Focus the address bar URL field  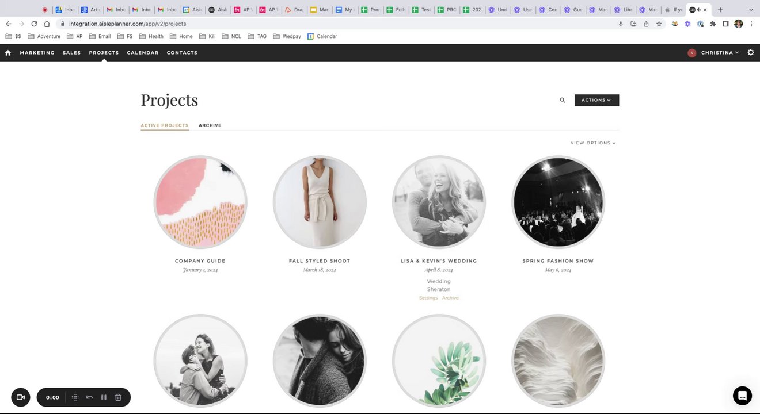point(334,24)
